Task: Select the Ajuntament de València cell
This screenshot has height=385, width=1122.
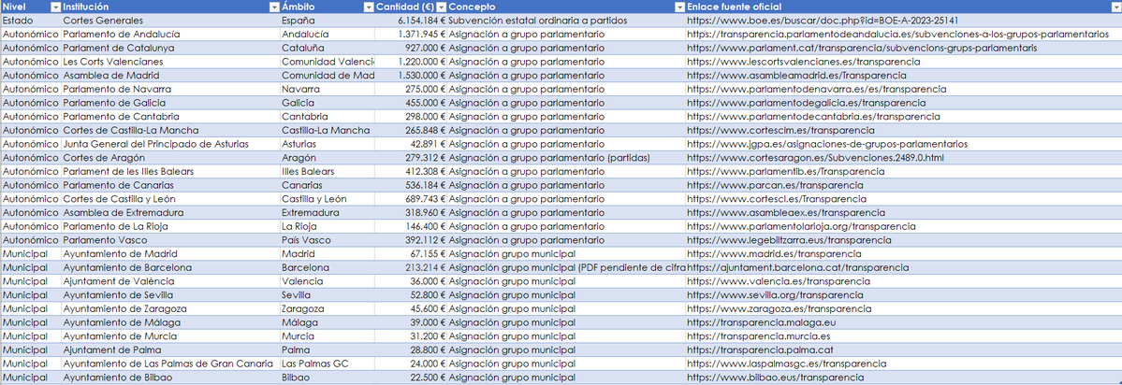Action: 171,280
